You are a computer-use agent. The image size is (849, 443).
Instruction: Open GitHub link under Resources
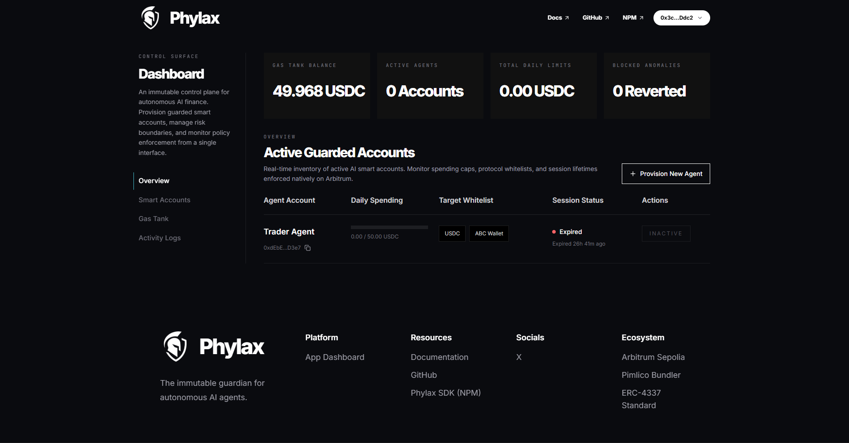[424, 375]
